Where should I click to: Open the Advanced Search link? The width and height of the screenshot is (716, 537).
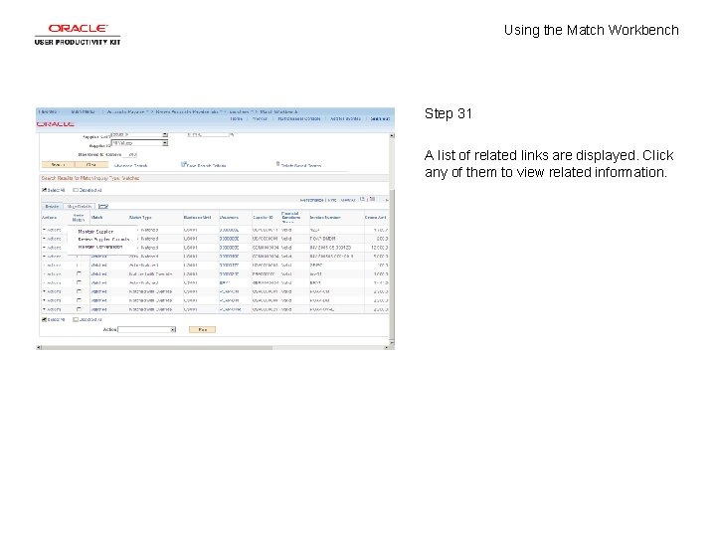tap(130, 166)
